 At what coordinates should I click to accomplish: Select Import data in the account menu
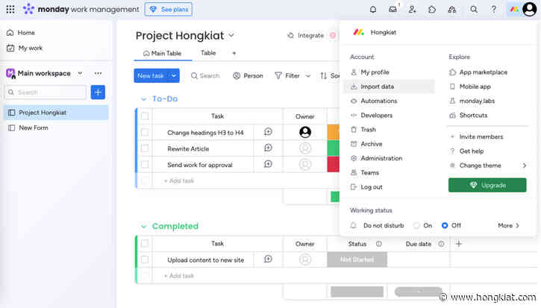coord(390,87)
